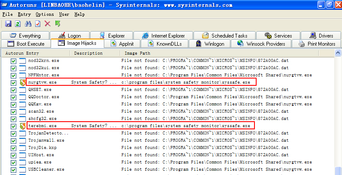Sort by the Description column header
This screenshot has width=342, height=175.
[x=95, y=53]
